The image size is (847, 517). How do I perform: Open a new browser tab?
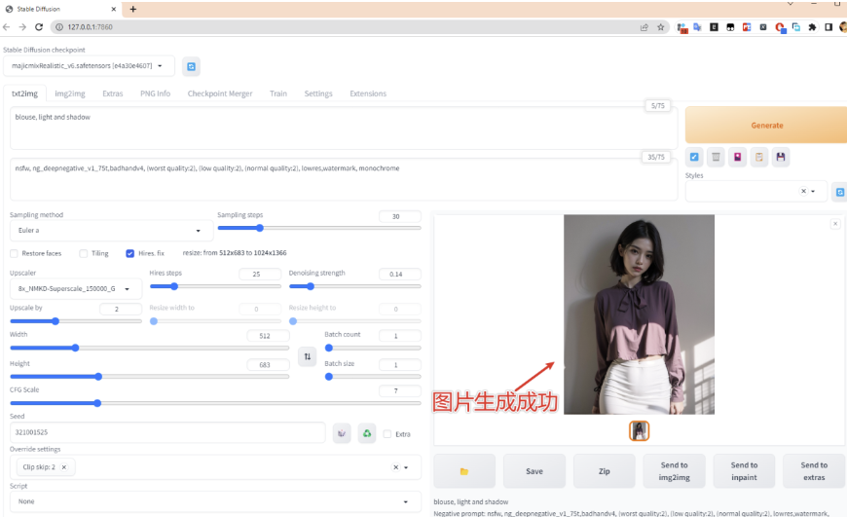[x=132, y=9]
